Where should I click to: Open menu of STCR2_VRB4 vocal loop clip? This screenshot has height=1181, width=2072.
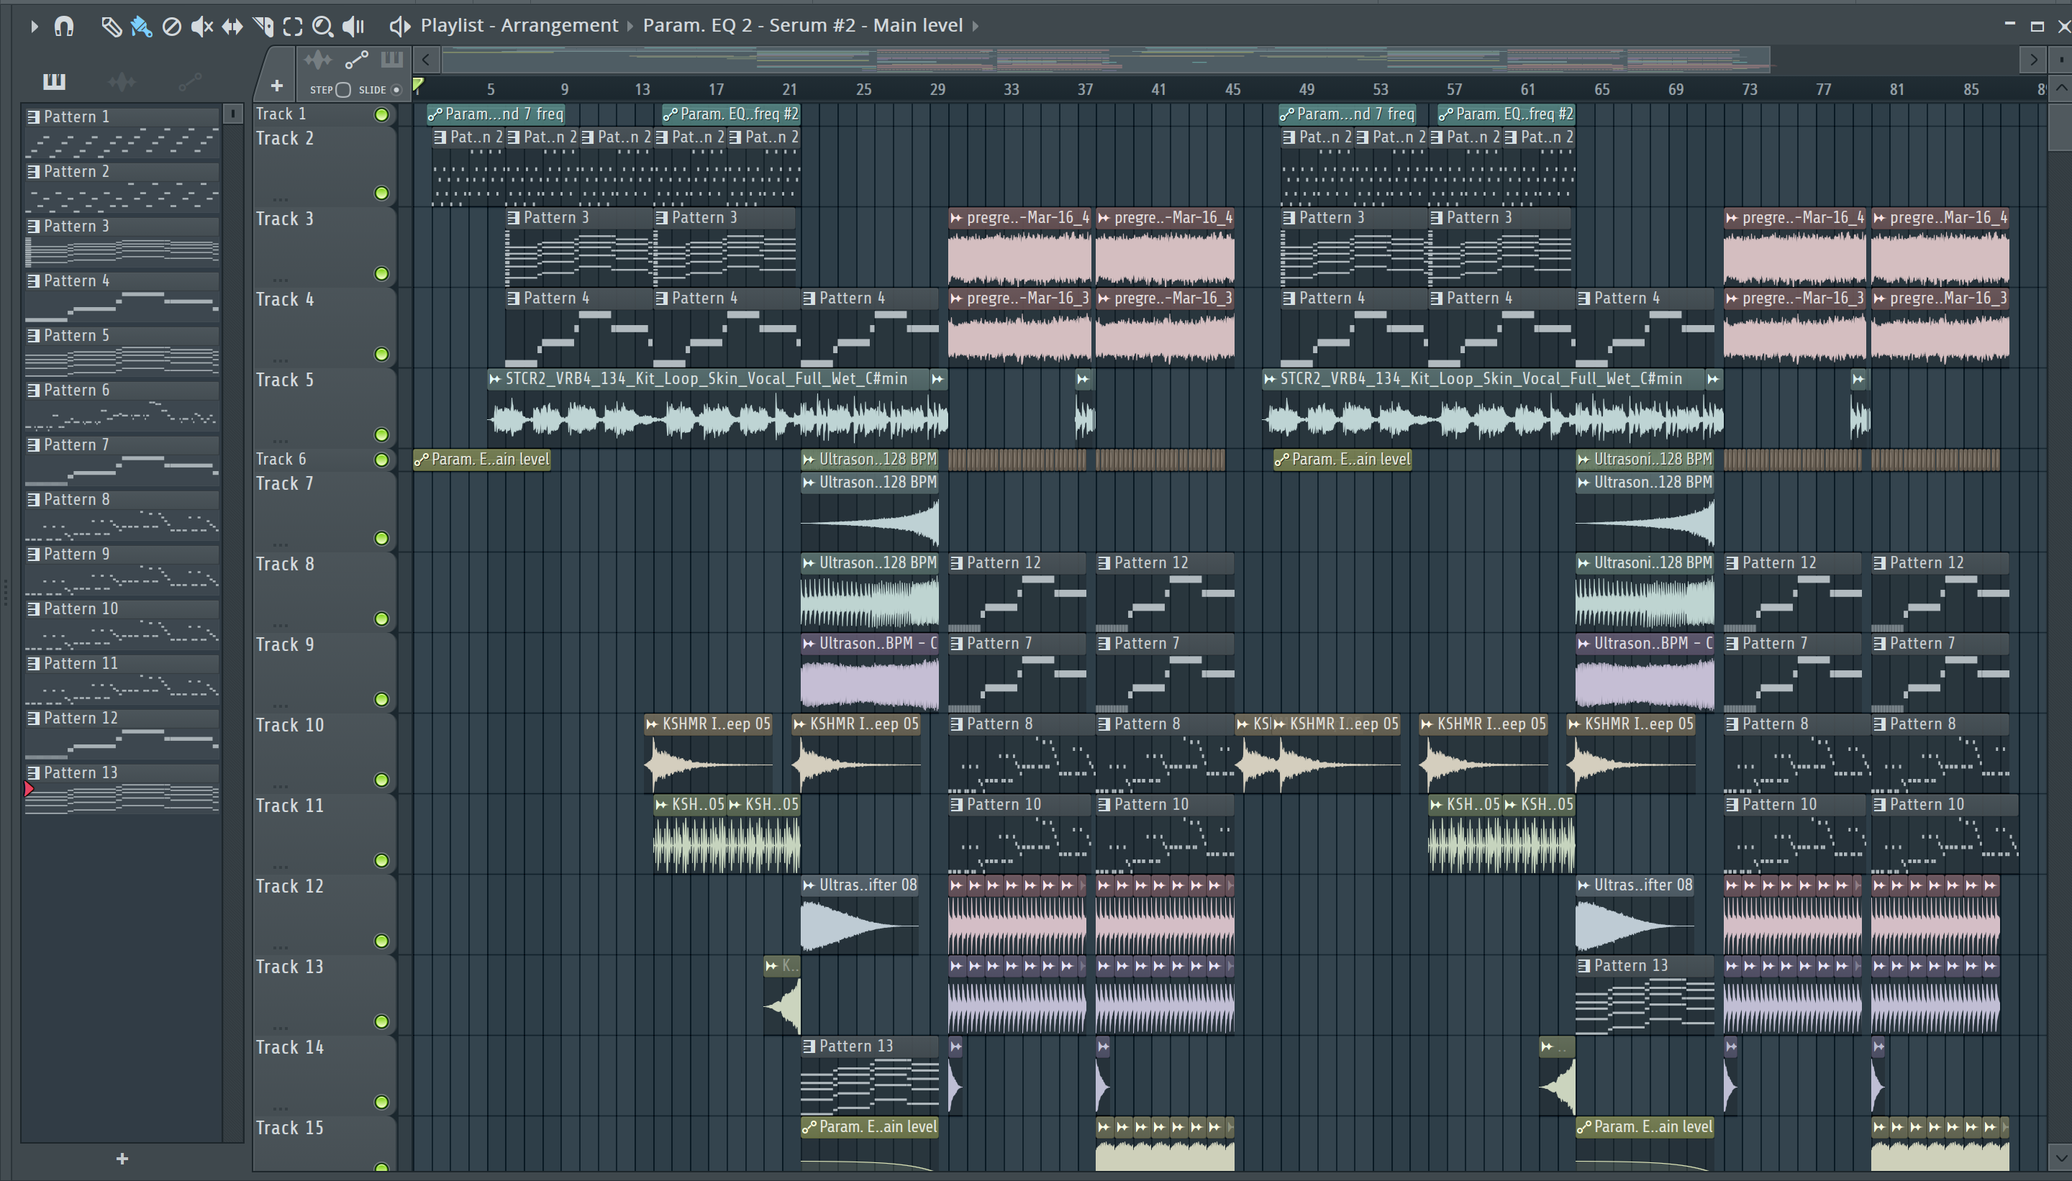click(495, 379)
